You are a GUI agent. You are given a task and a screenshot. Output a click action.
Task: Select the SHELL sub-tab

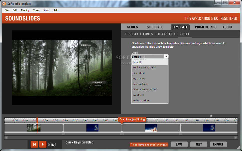pos(185,34)
